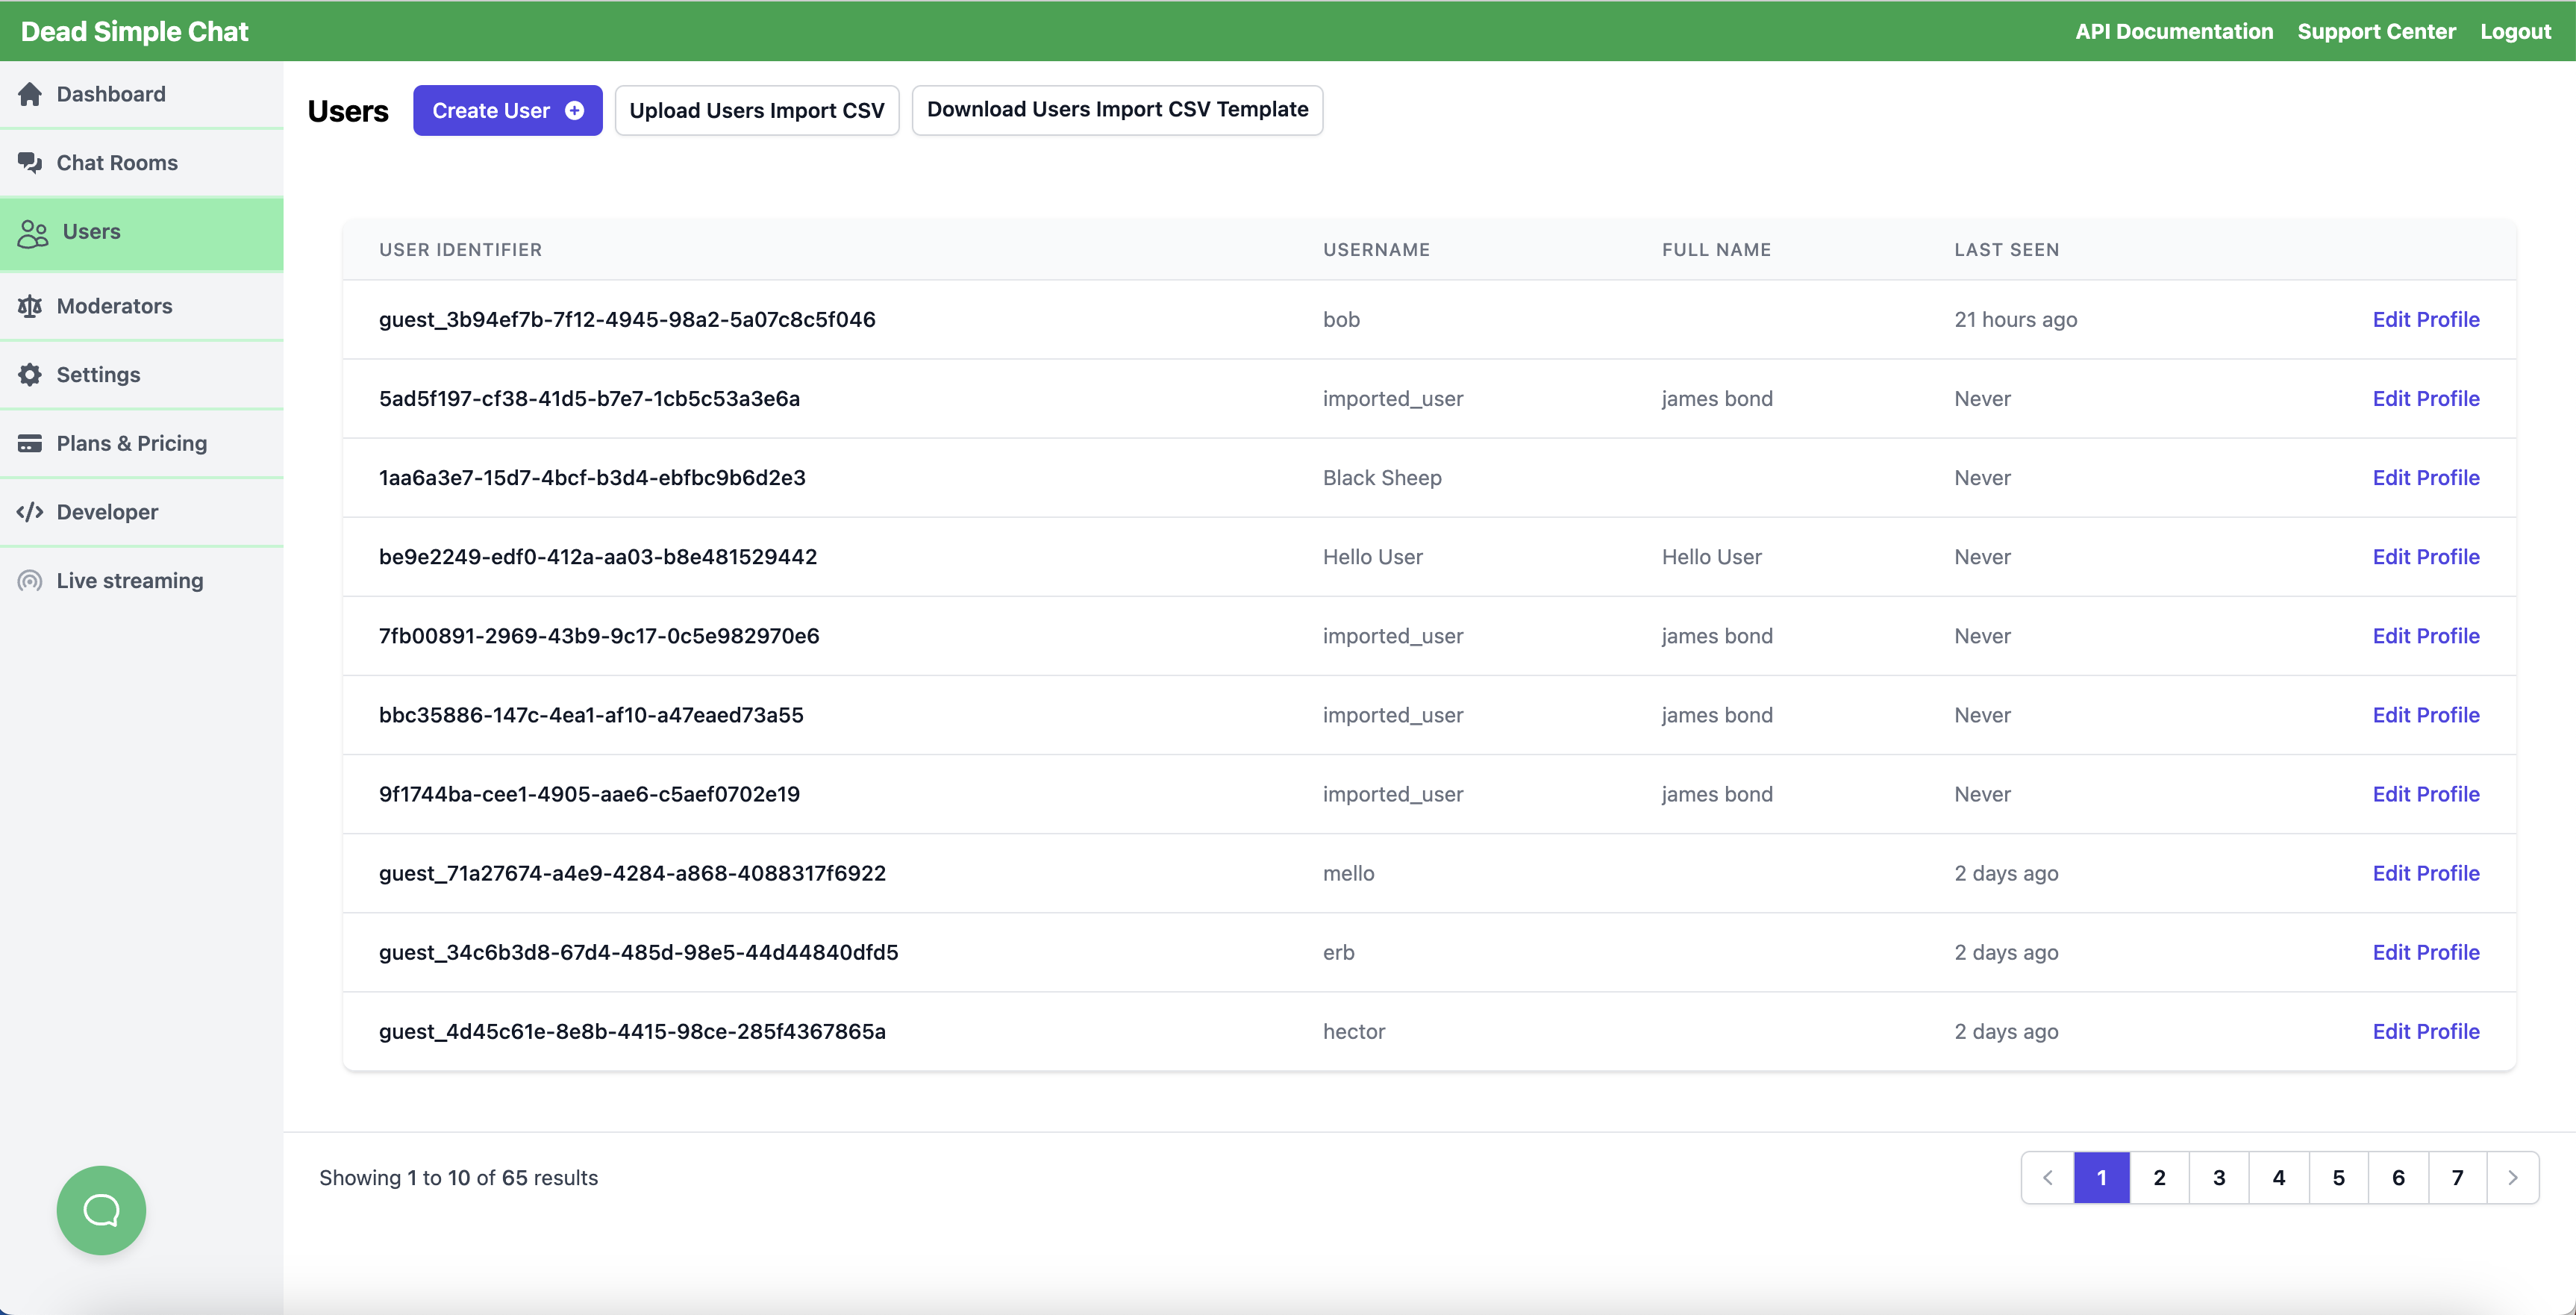Click the FULL NAME column header
The height and width of the screenshot is (1315, 2576).
click(x=1716, y=250)
